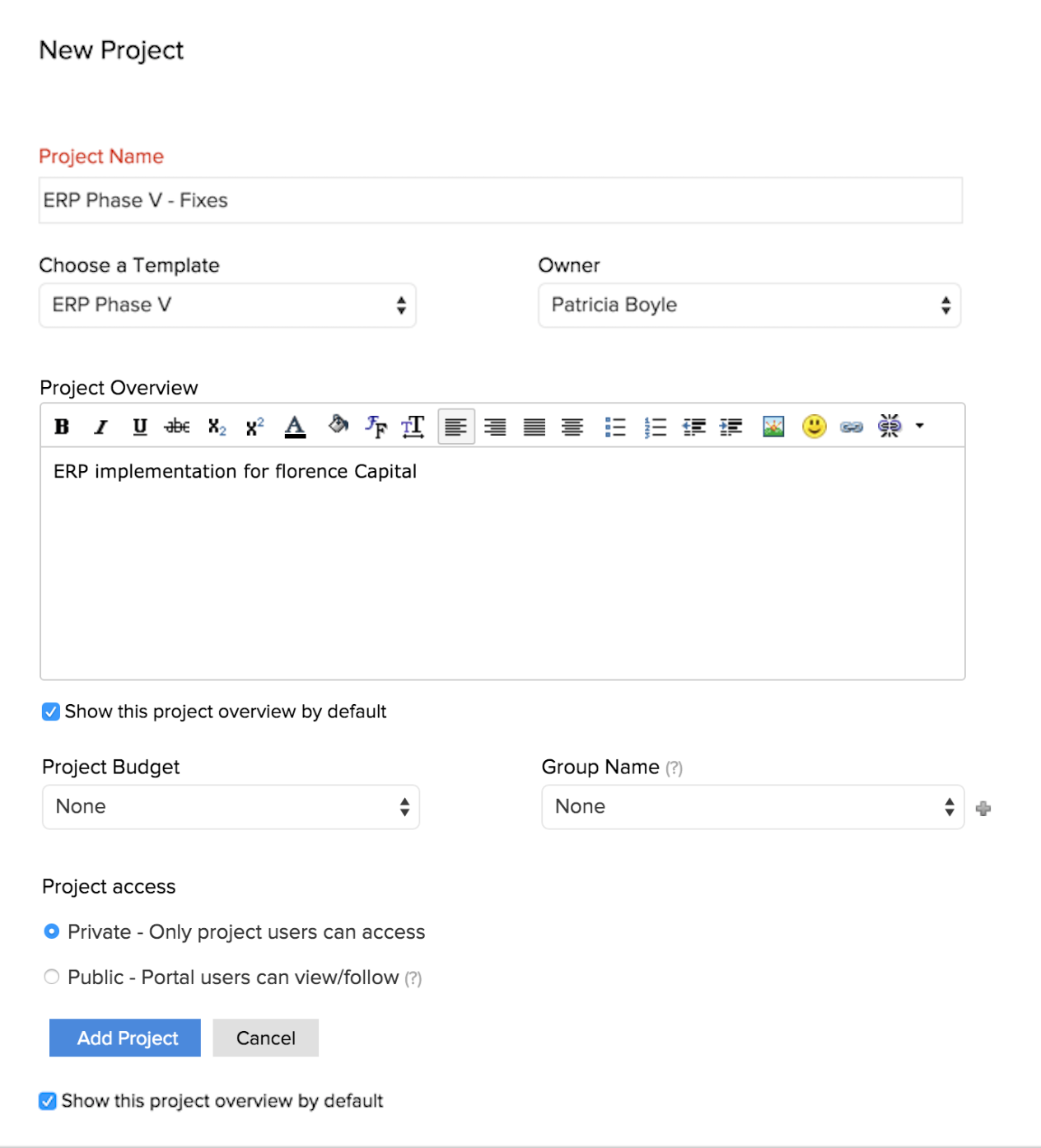Insert a bulleted list
Image resolution: width=1041 pixels, height=1148 pixels.
coord(615,427)
